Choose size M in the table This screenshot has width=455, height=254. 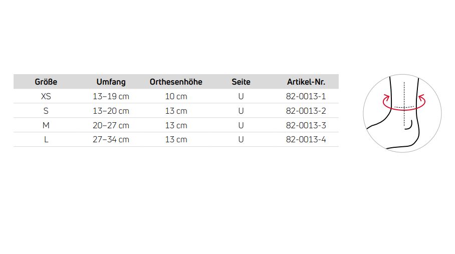pyautogui.click(x=46, y=125)
